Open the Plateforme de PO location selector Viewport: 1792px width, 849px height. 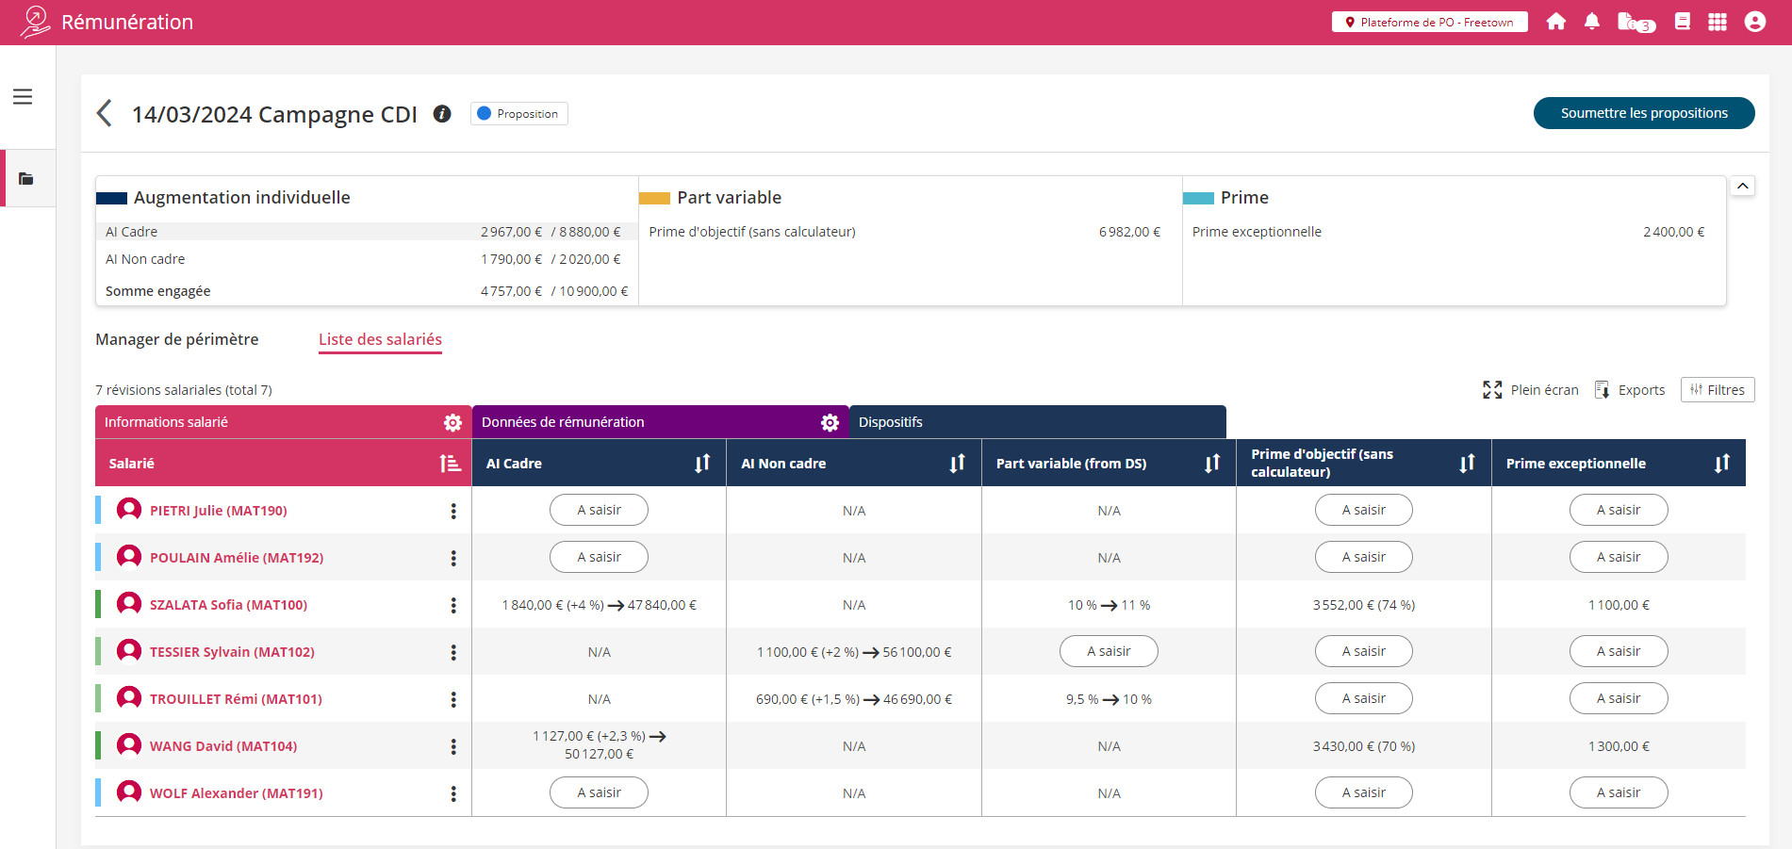[x=1429, y=22]
